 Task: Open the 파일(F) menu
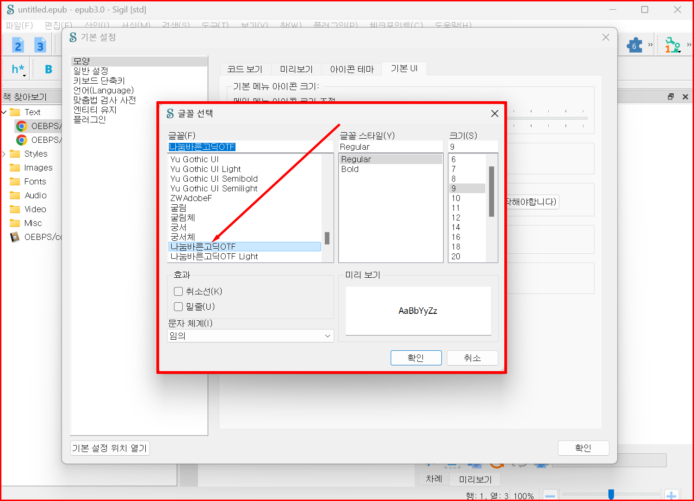point(19,25)
